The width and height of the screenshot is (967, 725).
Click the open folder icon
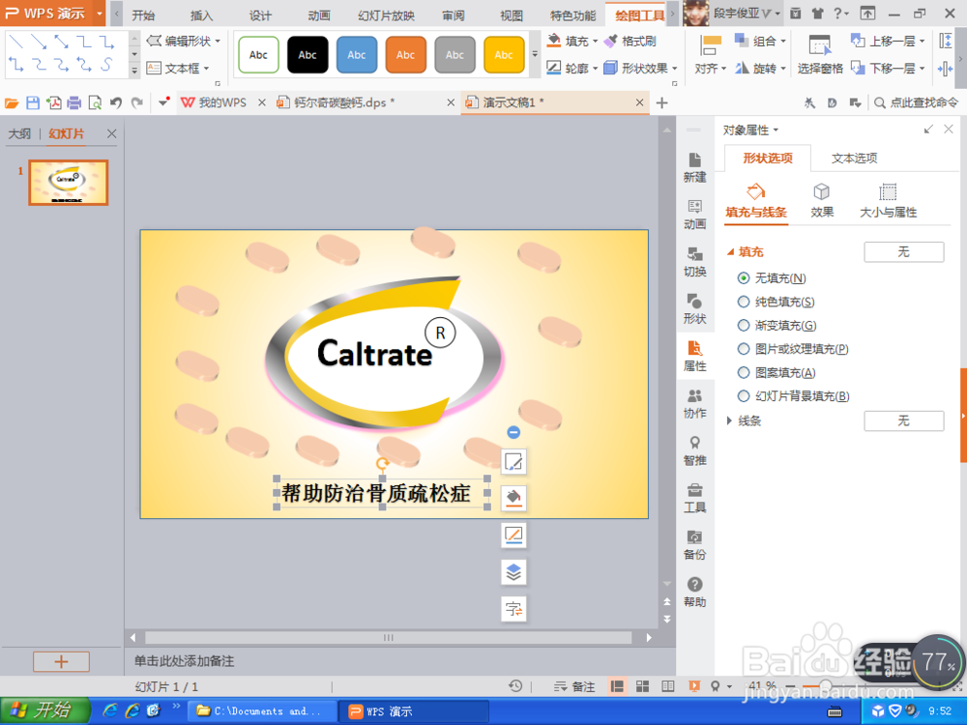point(12,102)
